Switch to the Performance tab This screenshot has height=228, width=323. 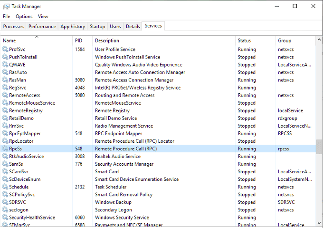(x=42, y=27)
